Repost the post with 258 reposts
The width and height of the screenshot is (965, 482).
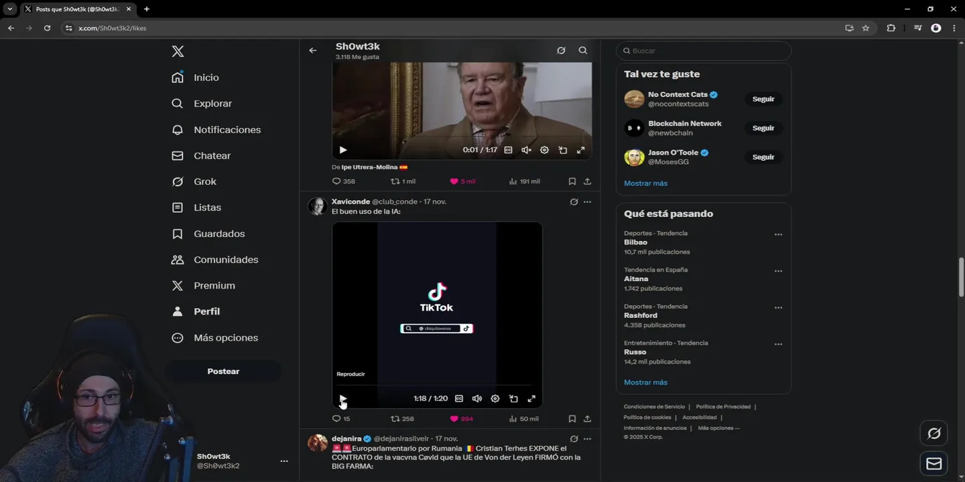403,419
